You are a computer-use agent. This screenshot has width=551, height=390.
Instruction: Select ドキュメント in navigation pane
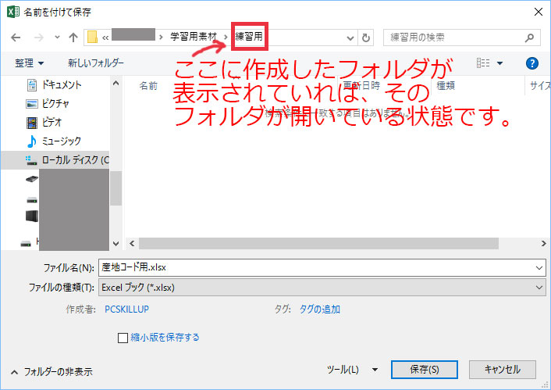pos(62,85)
